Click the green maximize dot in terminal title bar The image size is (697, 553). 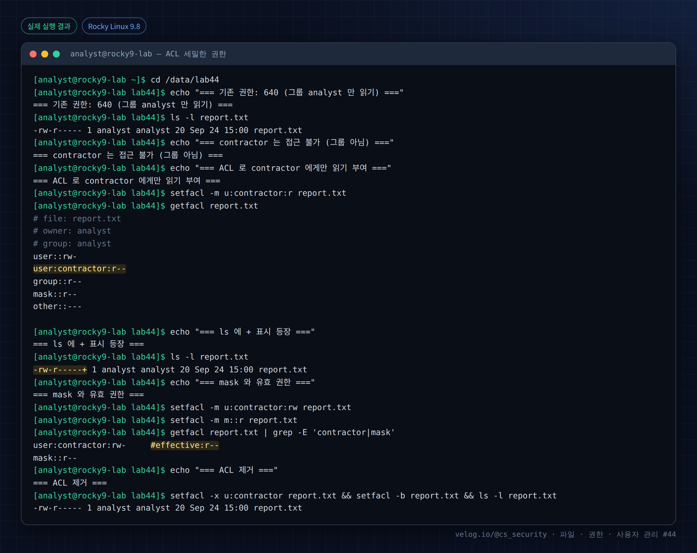pyautogui.click(x=56, y=54)
